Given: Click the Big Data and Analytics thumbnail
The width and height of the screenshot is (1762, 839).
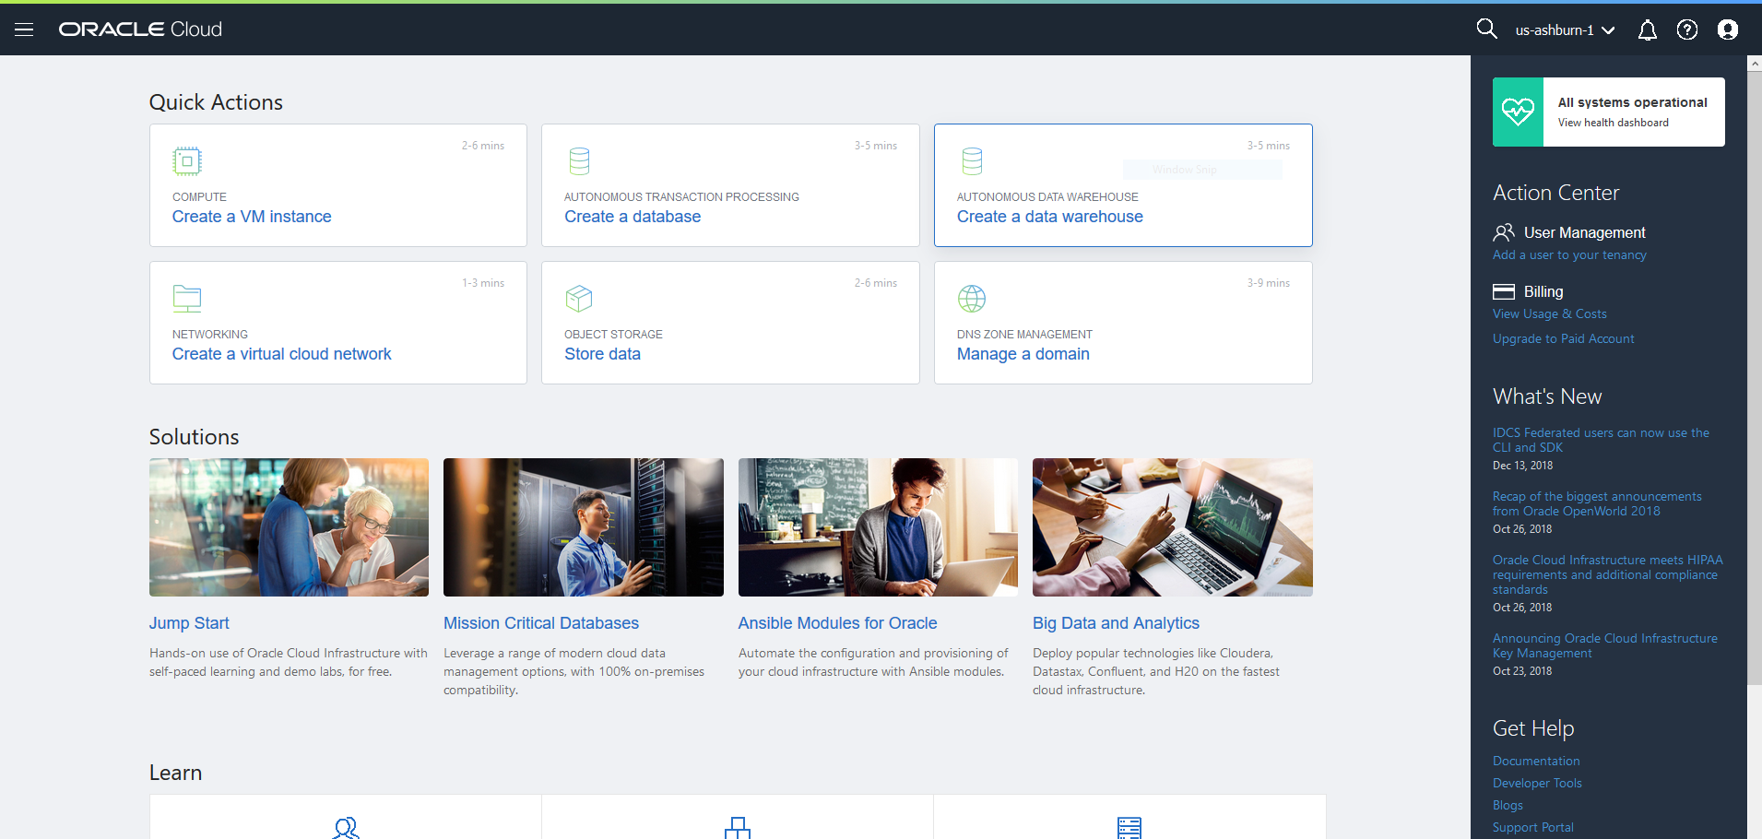Looking at the screenshot, I should pyautogui.click(x=1173, y=527).
